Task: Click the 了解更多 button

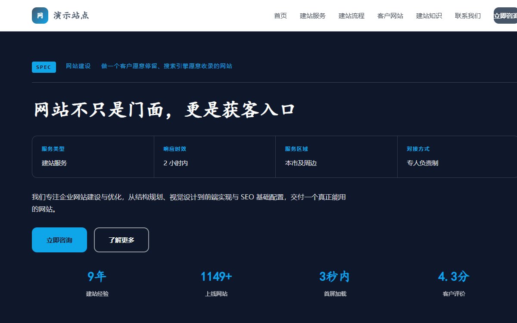Action: point(121,240)
